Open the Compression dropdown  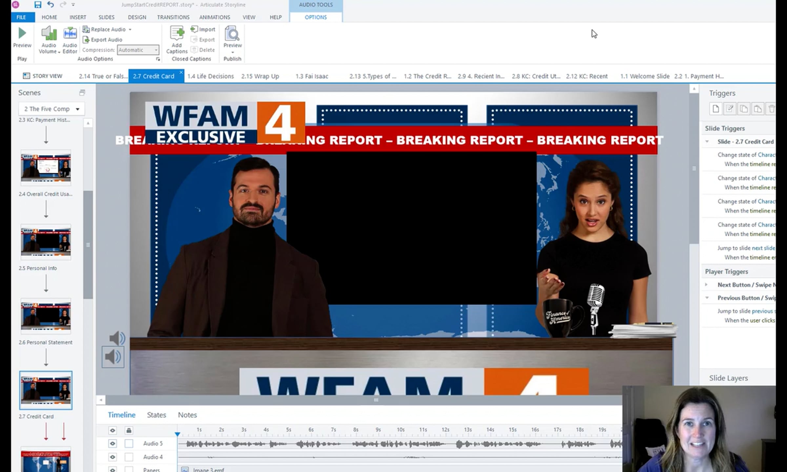coord(156,50)
